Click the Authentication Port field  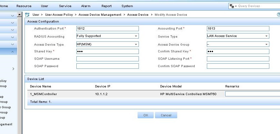[x=107, y=29]
